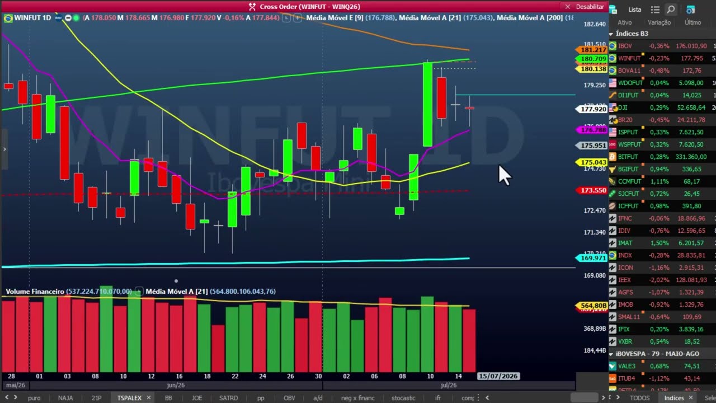Switch to the 21P tab
Image resolution: width=716 pixels, height=403 pixels.
pos(96,398)
